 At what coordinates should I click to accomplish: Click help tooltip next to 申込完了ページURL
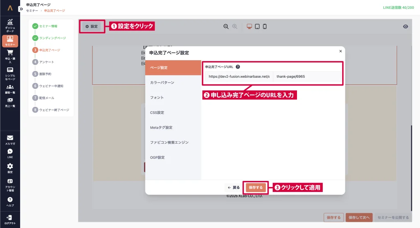click(238, 67)
